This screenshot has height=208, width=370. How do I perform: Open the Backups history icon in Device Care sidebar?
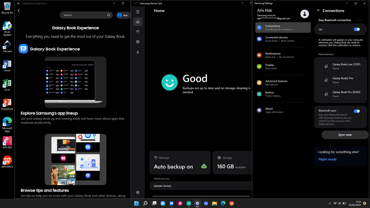point(138,31)
